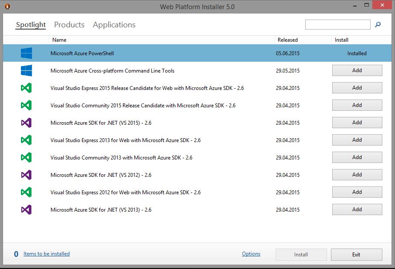Add Visual Studio Express 2012 for Web

click(357, 192)
